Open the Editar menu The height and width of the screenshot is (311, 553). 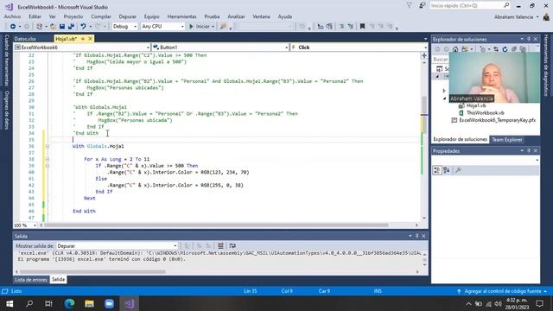coord(35,16)
